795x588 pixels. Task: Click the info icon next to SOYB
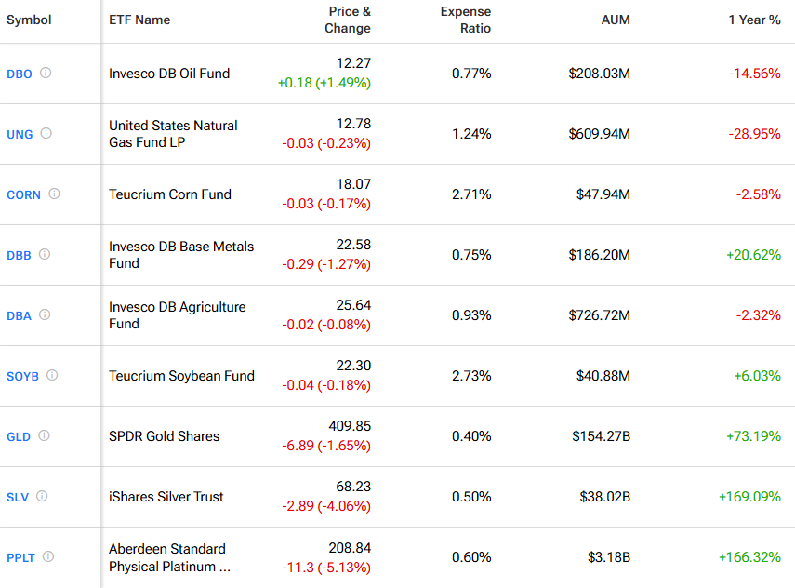[52, 375]
